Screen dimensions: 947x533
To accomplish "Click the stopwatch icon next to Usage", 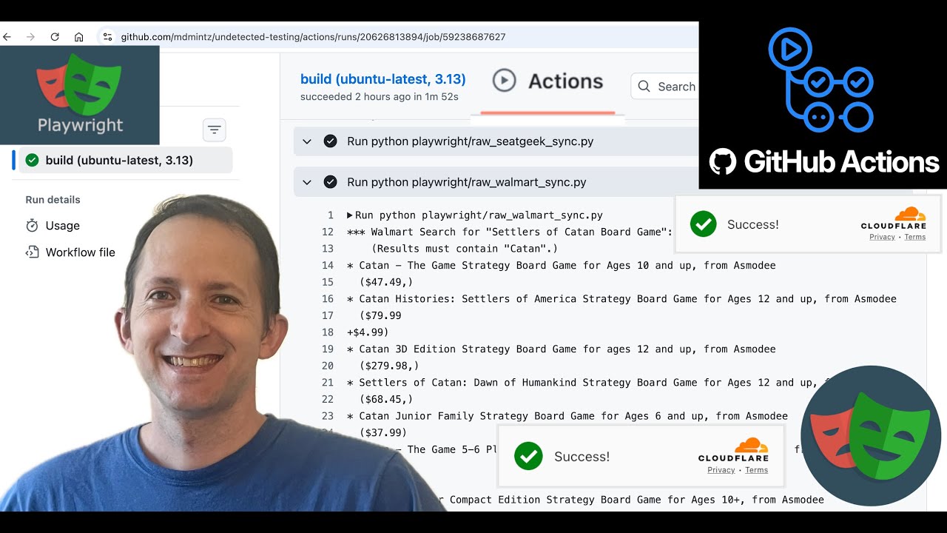I will tap(32, 226).
